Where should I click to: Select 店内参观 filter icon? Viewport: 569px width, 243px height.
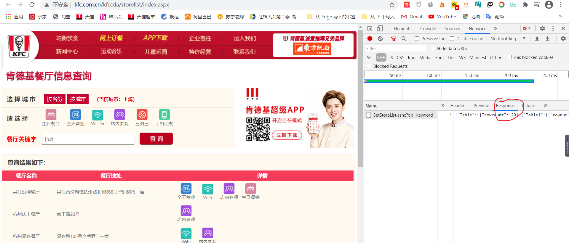pyautogui.click(x=120, y=115)
